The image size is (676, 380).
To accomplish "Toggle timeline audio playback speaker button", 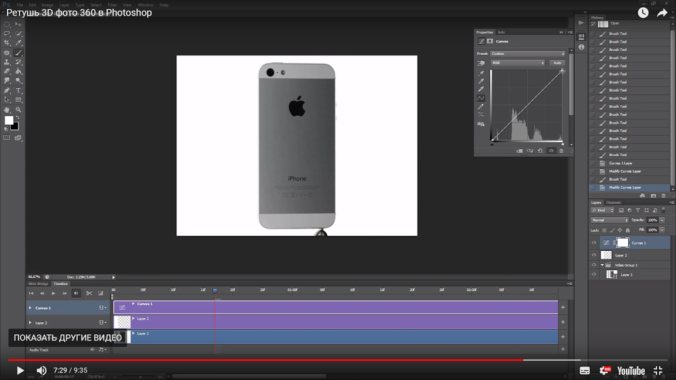I will click(76, 293).
